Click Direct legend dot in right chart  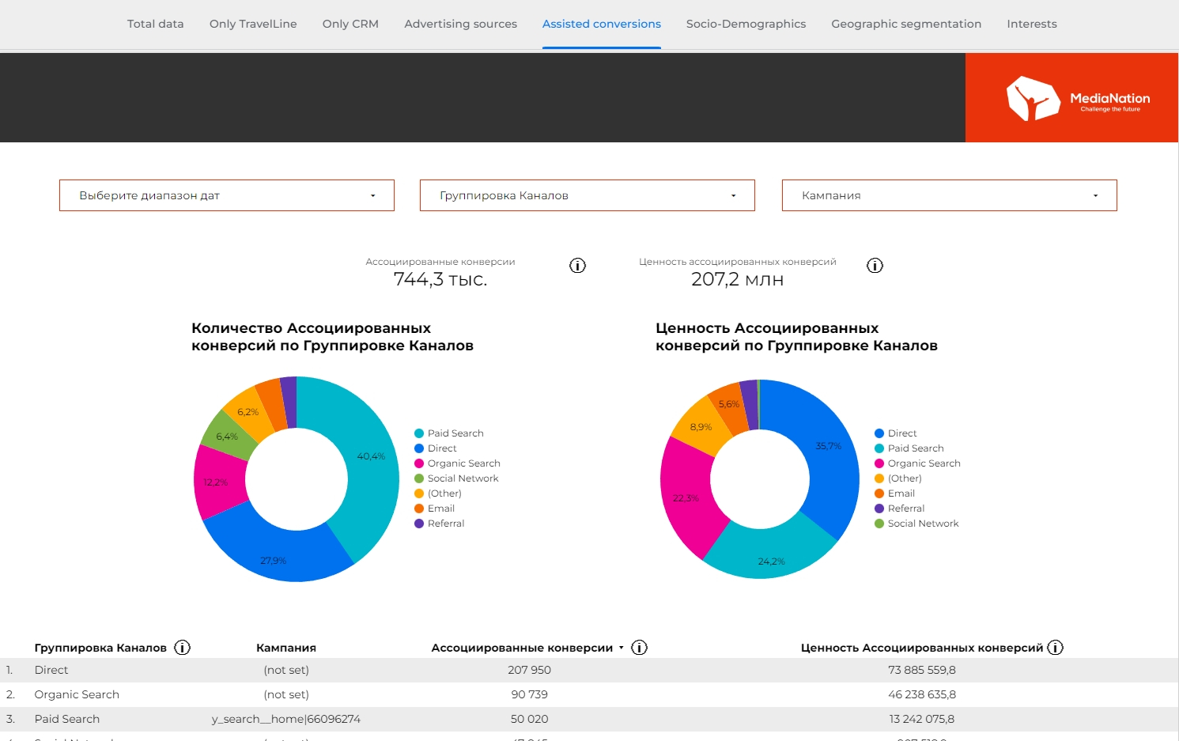click(x=879, y=433)
